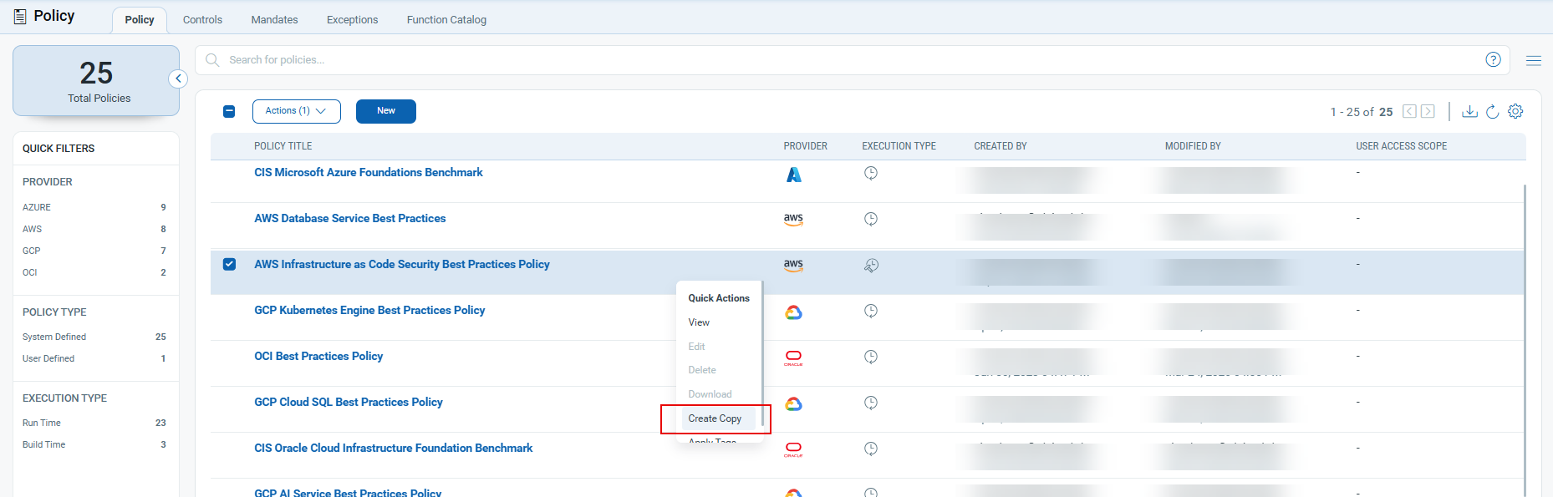Image resolution: width=1553 pixels, height=497 pixels.
Task: Click the User Access Scope column header
Action: click(x=1401, y=146)
